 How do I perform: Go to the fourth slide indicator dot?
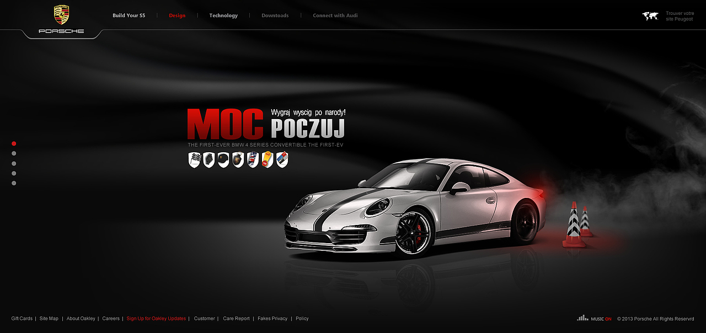(x=14, y=173)
